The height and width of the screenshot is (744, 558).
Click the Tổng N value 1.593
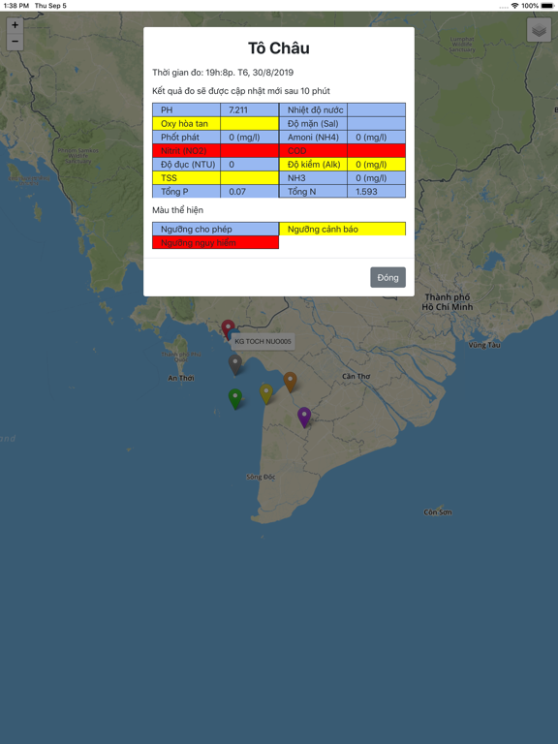point(376,192)
